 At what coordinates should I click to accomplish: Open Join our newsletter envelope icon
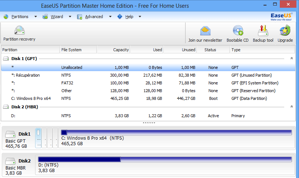click(x=205, y=31)
